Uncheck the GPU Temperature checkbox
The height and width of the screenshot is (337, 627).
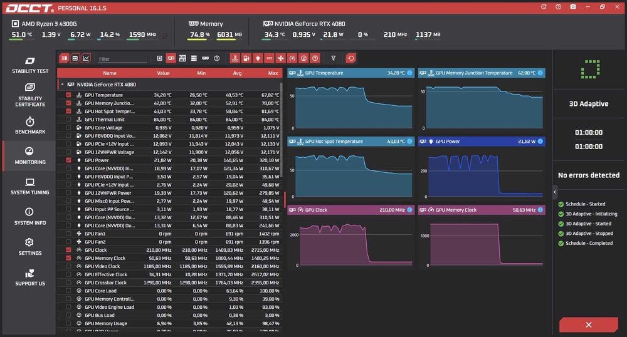click(x=68, y=95)
